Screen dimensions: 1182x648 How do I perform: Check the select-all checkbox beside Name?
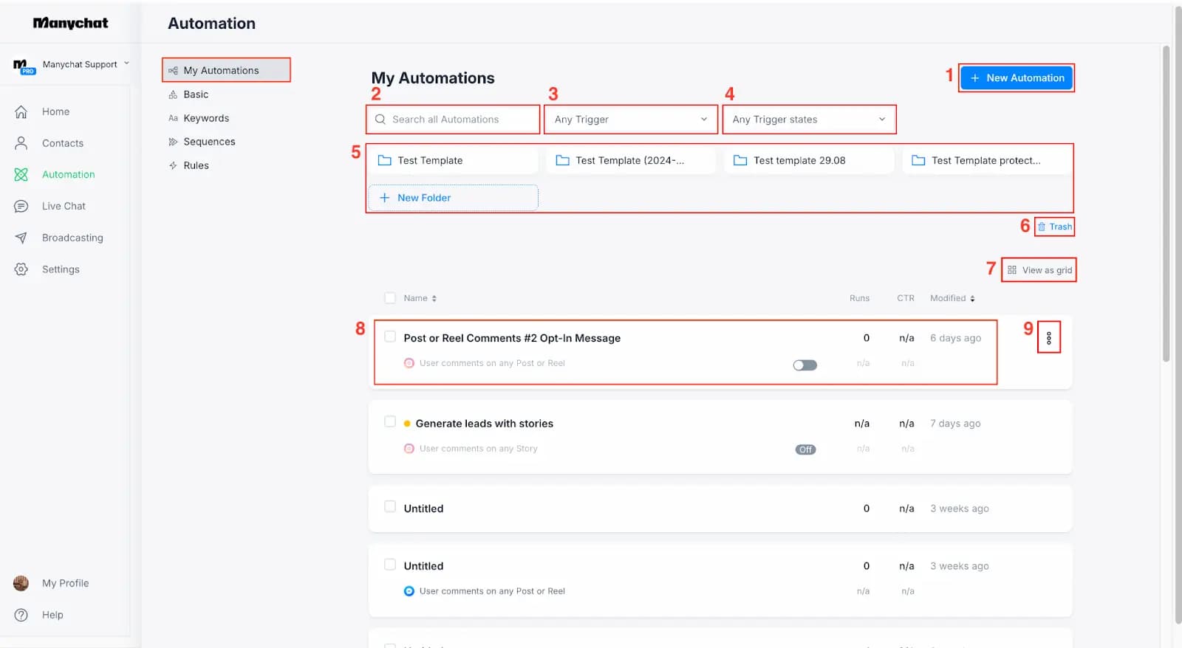tap(390, 298)
